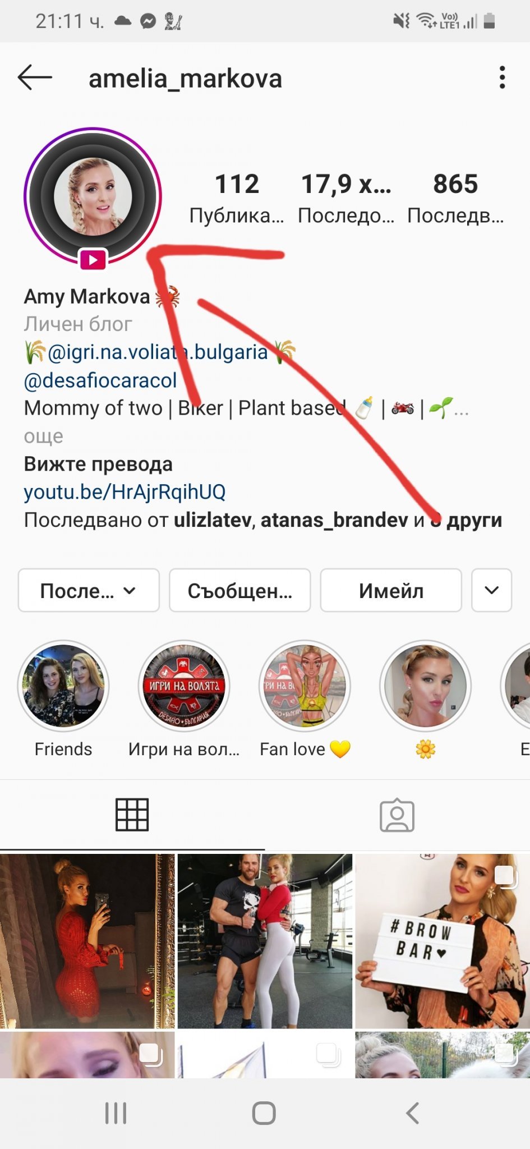
Task: Open the Игри на волята highlight
Action: pyautogui.click(x=184, y=686)
